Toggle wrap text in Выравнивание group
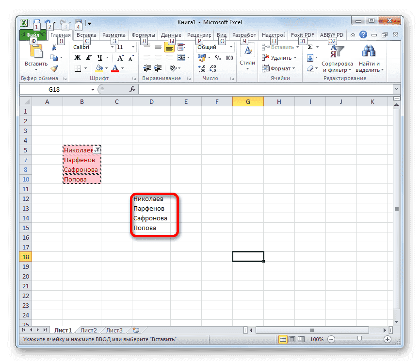Image resolution: width=420 pixels, height=364 pixels. [180, 47]
